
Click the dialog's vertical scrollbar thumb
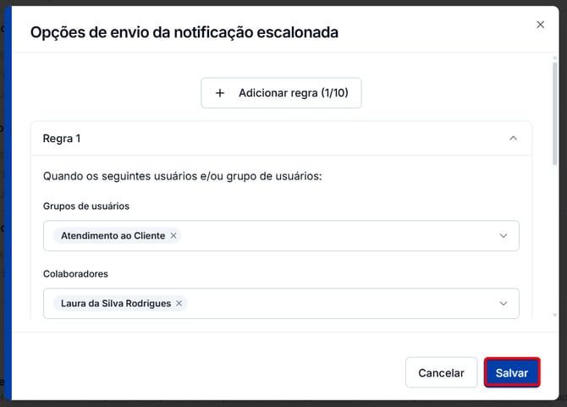[x=555, y=114]
